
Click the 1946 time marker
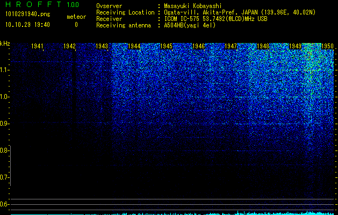coord(198,46)
